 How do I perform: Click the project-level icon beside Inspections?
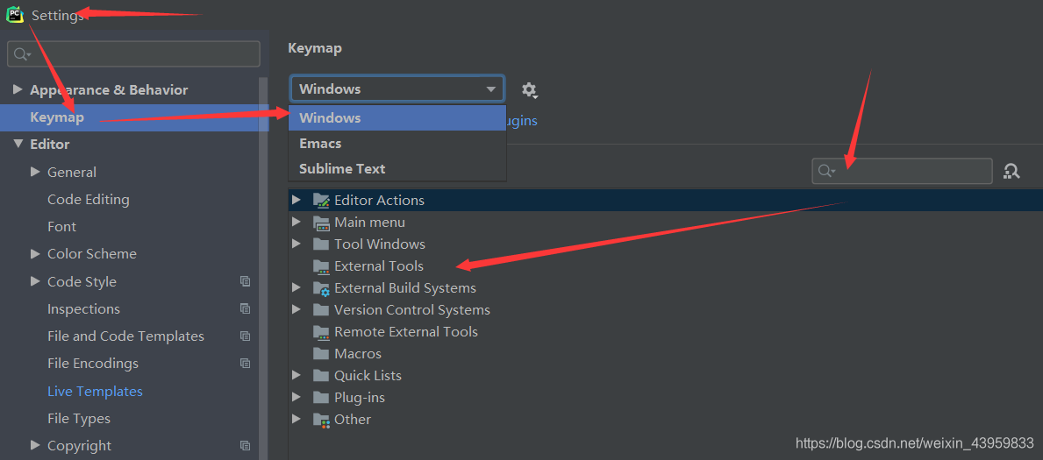point(246,309)
